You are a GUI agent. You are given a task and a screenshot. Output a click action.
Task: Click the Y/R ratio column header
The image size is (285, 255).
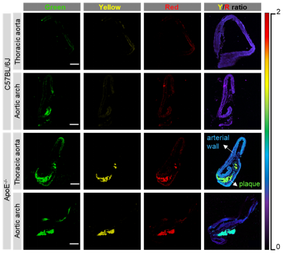(233, 7)
